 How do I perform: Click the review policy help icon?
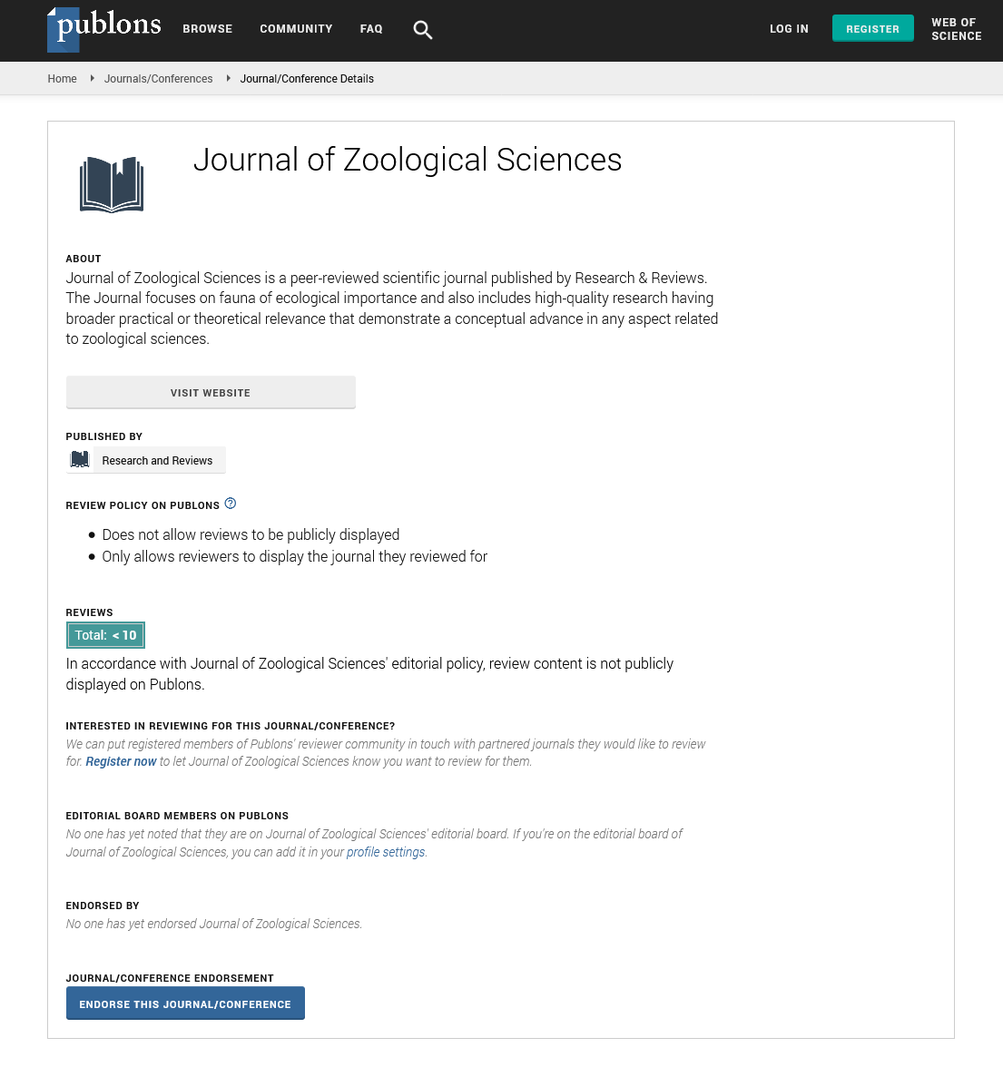tap(231, 504)
